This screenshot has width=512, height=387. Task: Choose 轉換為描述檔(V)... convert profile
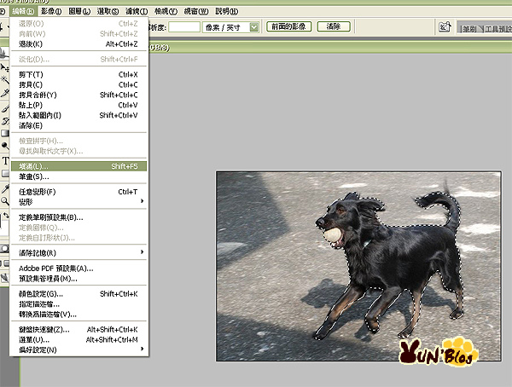(79, 315)
